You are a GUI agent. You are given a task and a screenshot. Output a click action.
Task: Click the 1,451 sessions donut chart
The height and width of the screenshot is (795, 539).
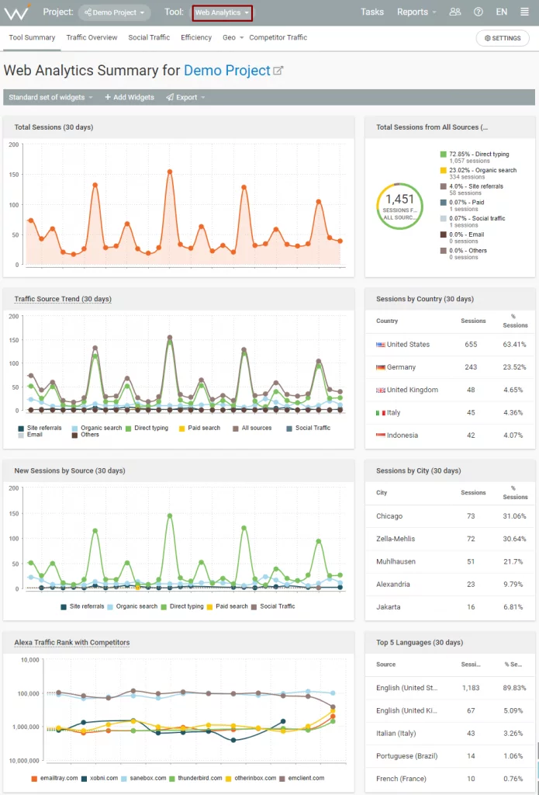[x=399, y=206]
